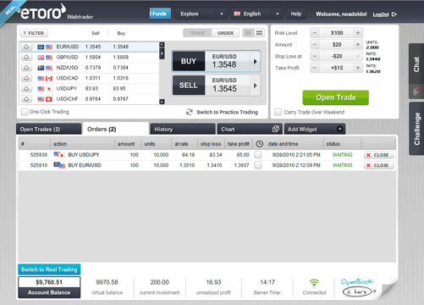
Task: Click the red X on order 525910
Action: click(368, 165)
